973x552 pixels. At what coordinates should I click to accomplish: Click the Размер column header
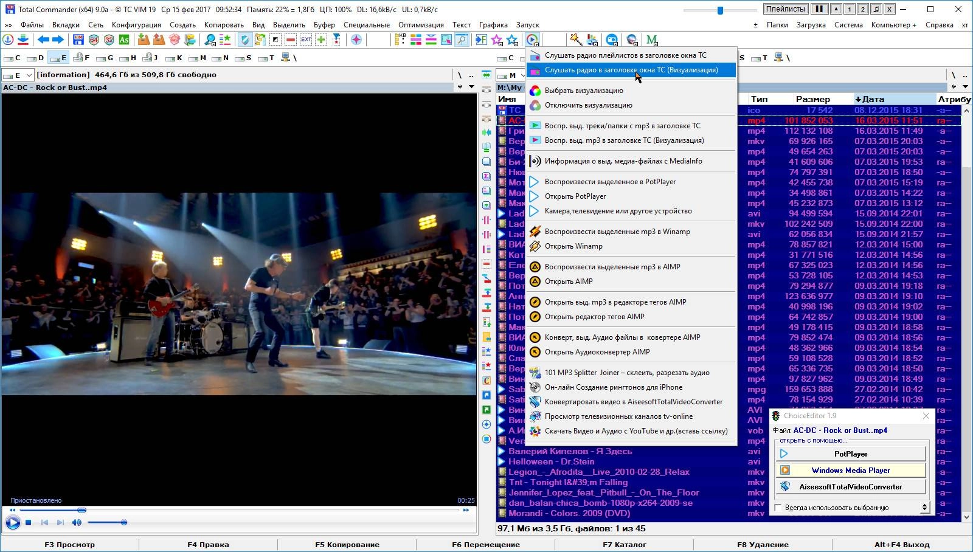pyautogui.click(x=812, y=99)
